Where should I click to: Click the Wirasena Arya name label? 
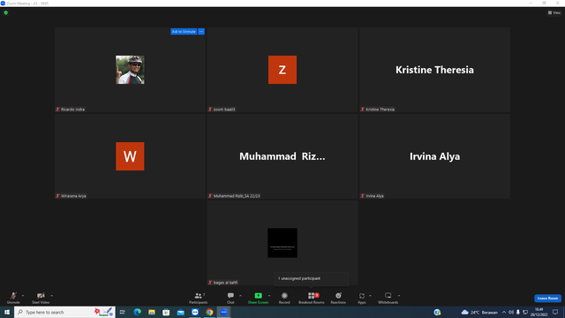(x=73, y=196)
